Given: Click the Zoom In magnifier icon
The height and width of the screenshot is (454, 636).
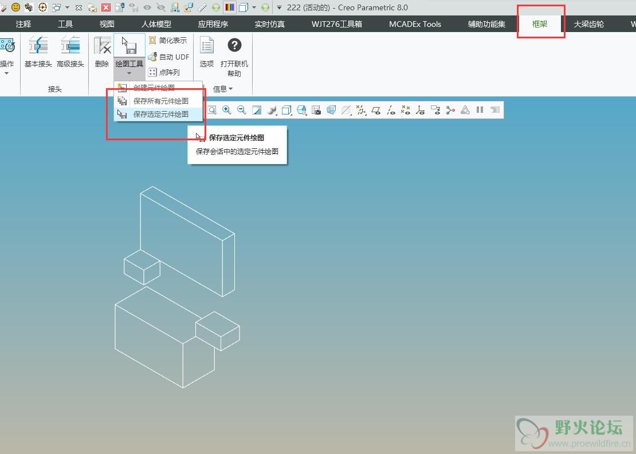Looking at the screenshot, I should (x=227, y=110).
